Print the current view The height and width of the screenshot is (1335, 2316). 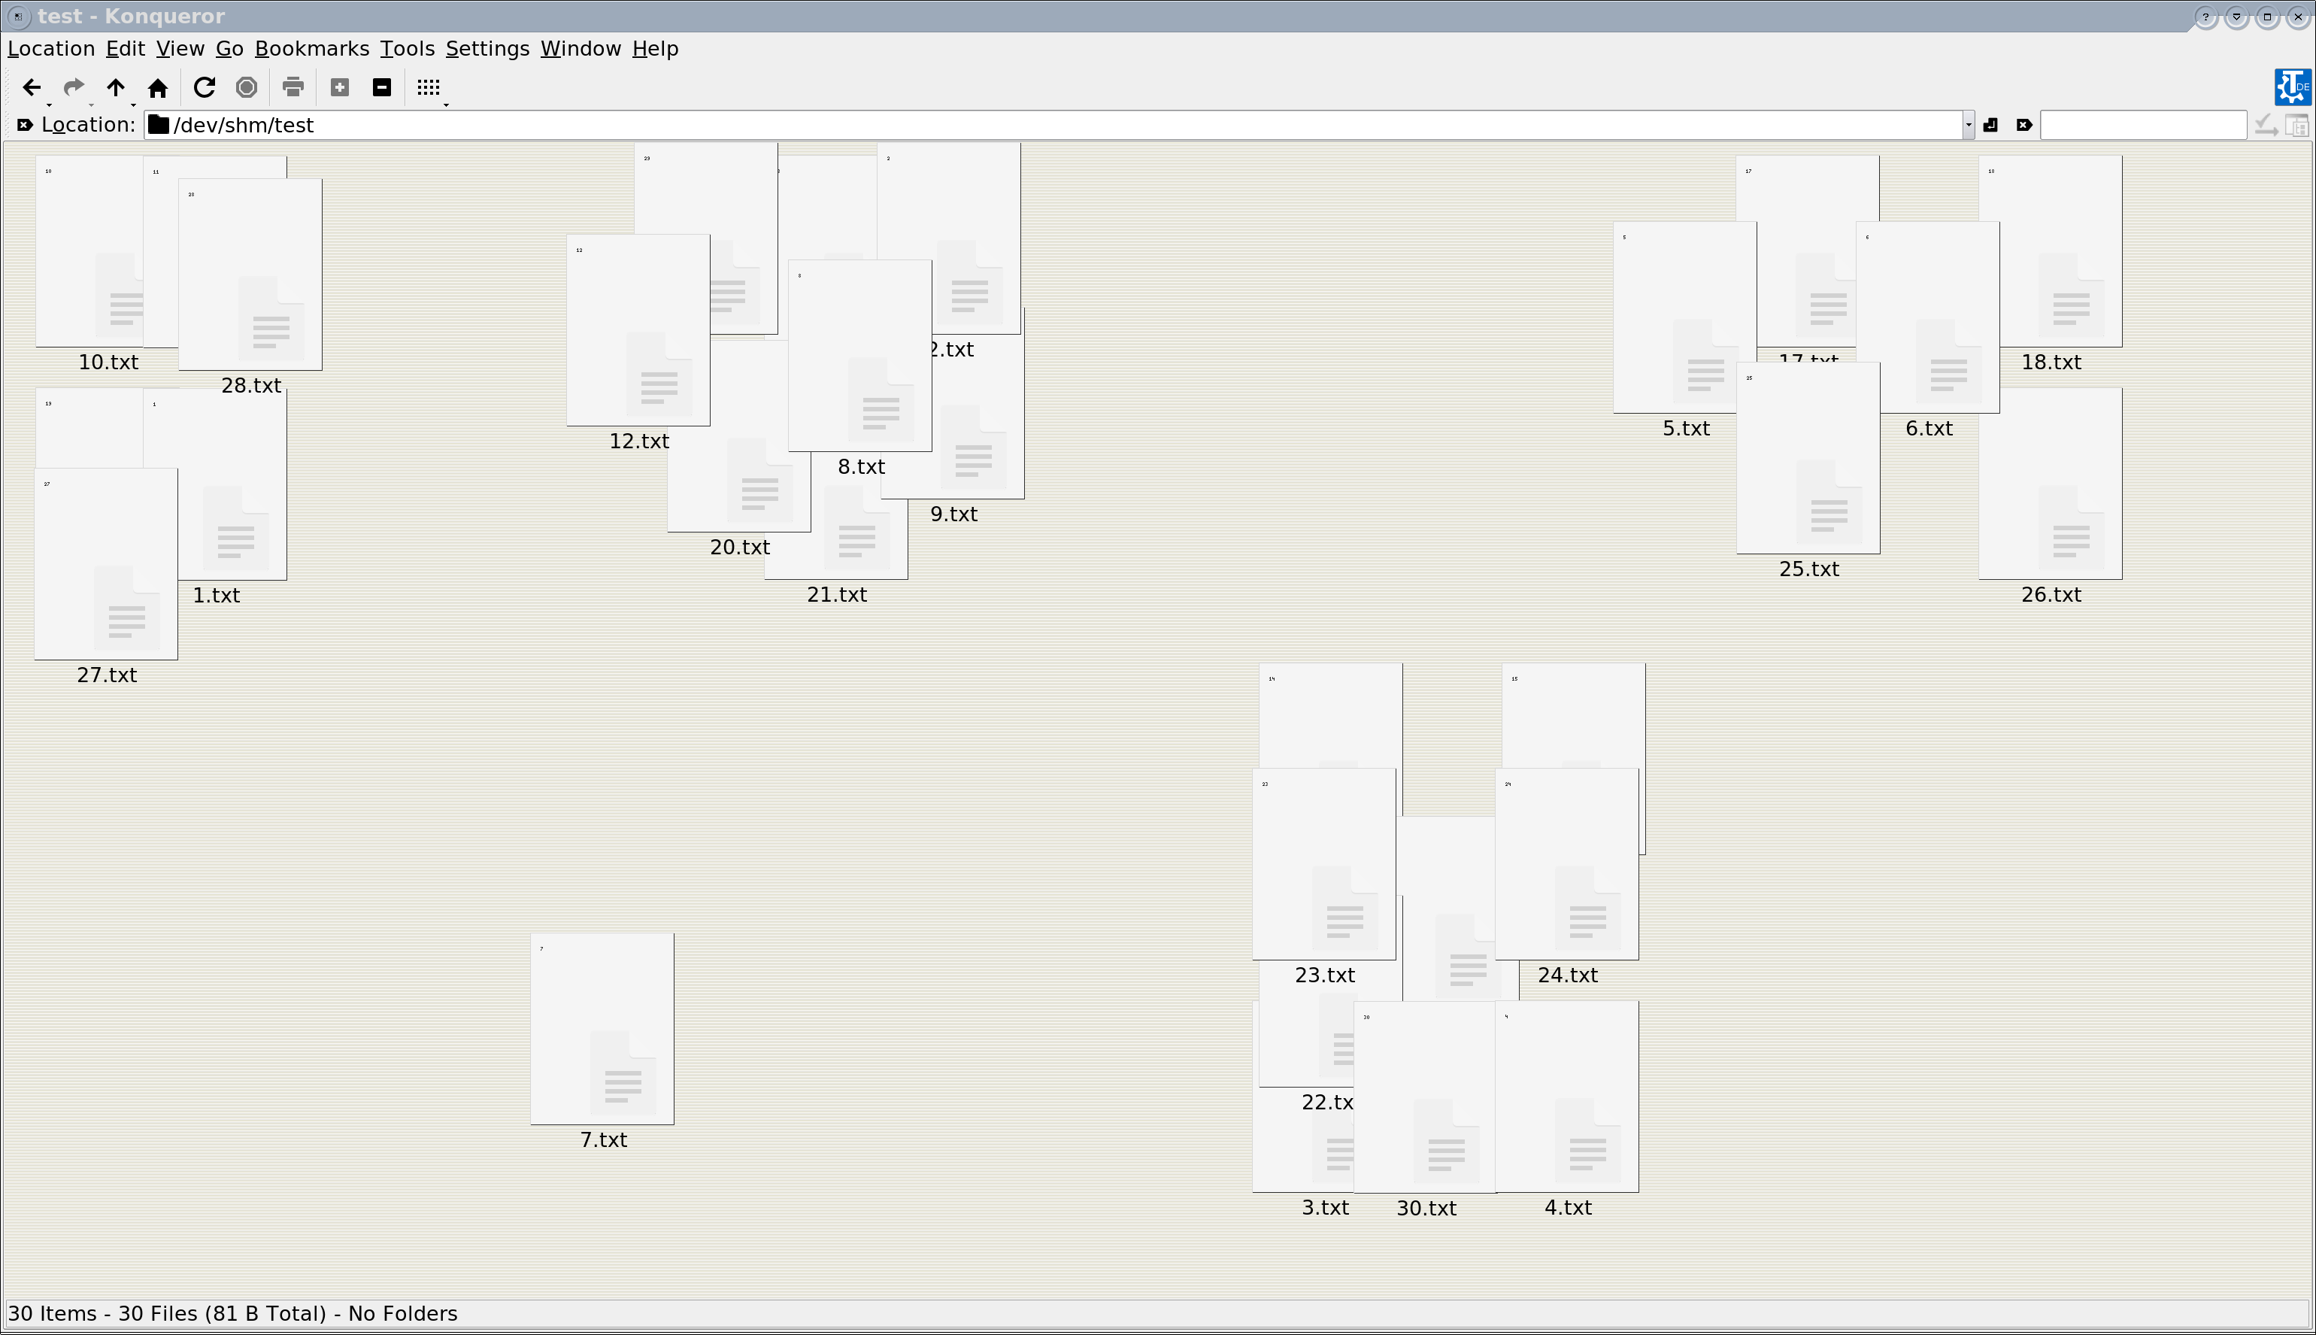point(293,87)
